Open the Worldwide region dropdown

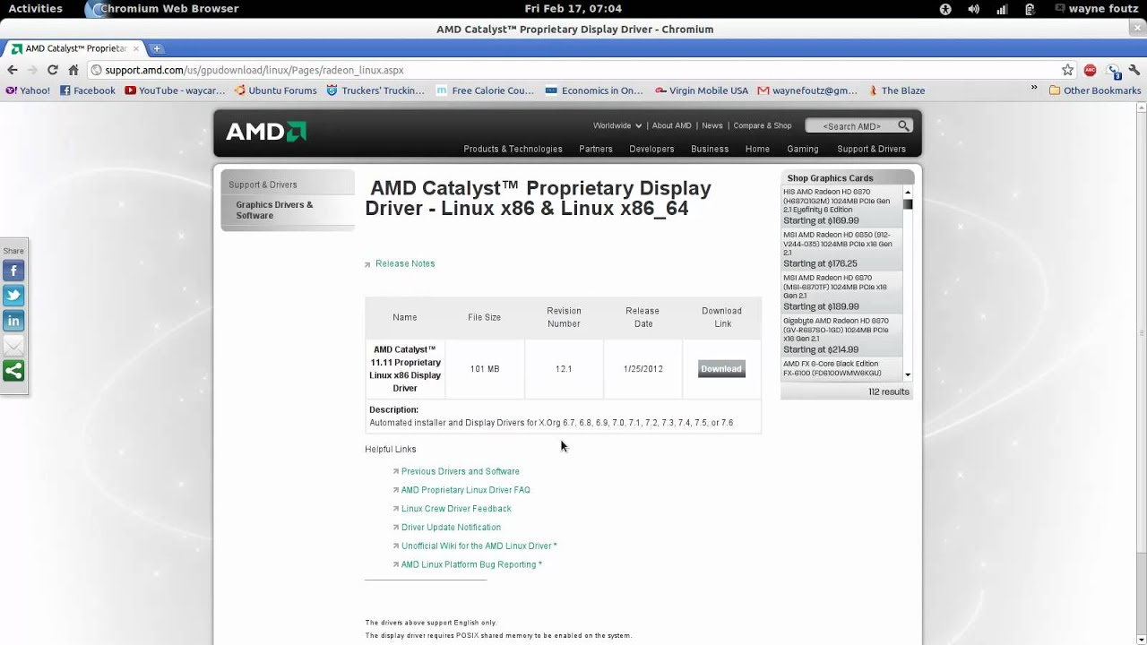tap(617, 125)
